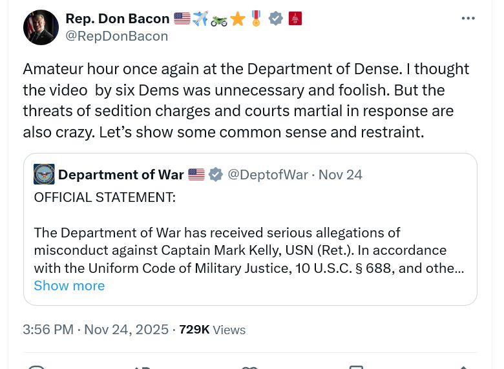Click the gray verified badge beside Don Bacon

[x=276, y=19]
